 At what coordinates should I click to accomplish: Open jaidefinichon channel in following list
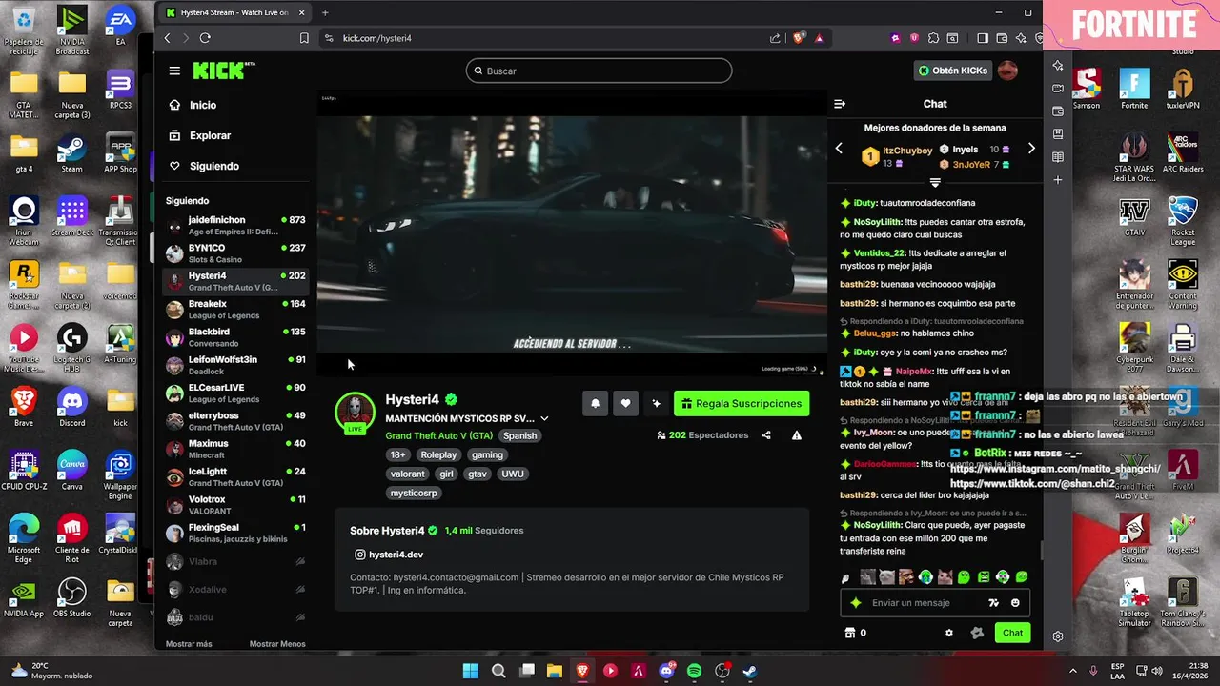235,226
